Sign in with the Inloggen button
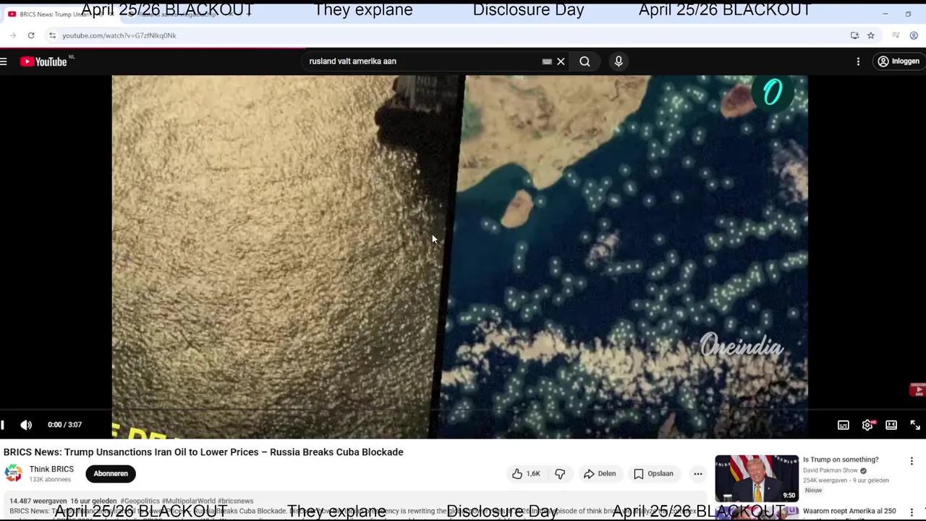 pyautogui.click(x=899, y=62)
